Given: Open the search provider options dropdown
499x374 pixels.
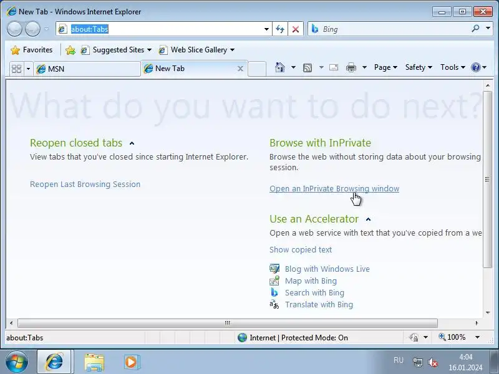Looking at the screenshot, I should pos(488,29).
